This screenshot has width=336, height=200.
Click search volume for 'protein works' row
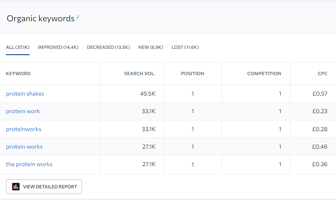[x=149, y=147]
